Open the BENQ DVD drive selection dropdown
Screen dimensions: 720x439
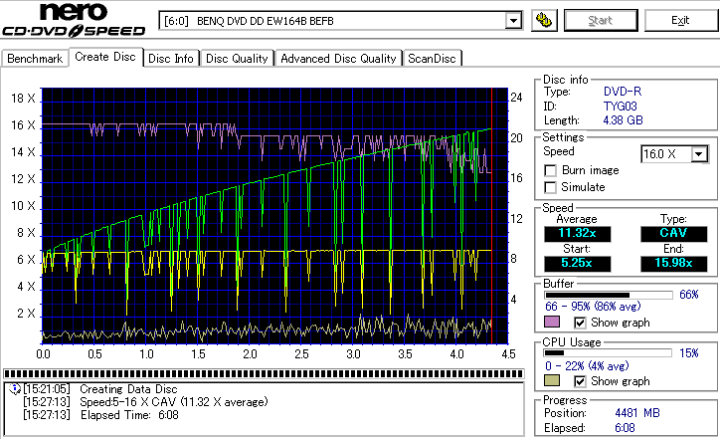[513, 21]
